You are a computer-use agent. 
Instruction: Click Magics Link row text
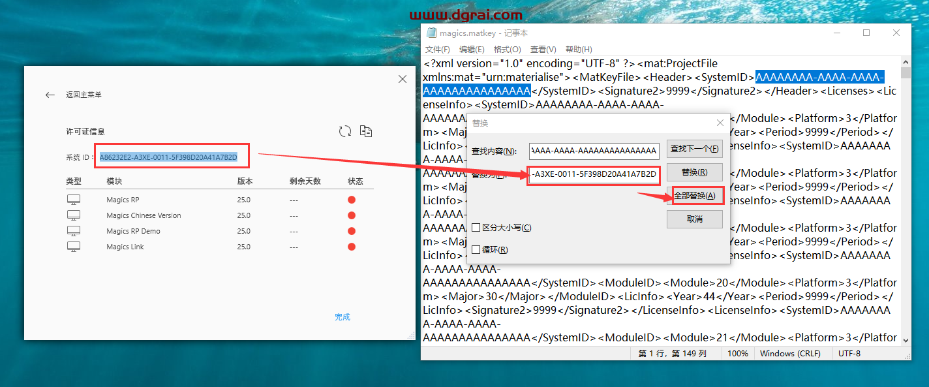click(125, 247)
